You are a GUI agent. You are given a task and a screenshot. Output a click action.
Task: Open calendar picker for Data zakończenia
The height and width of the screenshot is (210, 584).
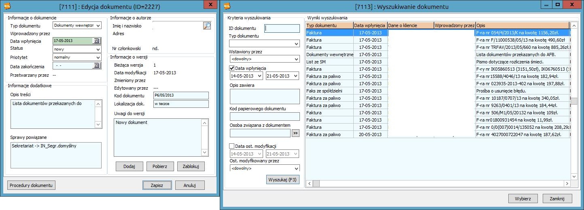tap(97, 66)
